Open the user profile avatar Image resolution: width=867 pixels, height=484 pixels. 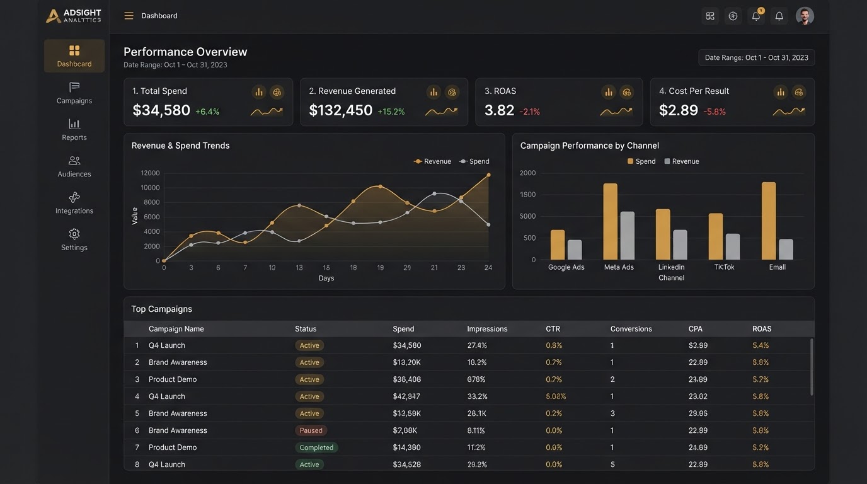point(805,16)
